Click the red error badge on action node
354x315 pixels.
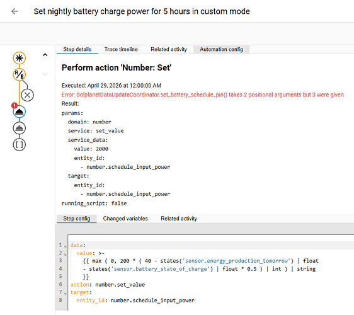pos(14,105)
